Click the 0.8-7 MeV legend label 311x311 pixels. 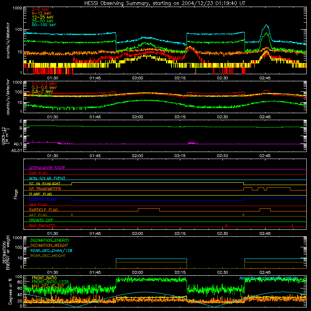42,91
